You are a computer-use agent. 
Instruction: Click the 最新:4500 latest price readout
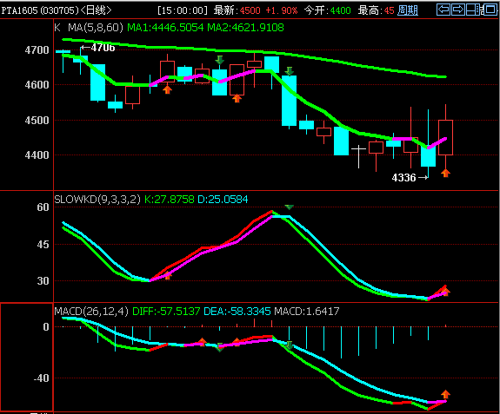(x=237, y=10)
